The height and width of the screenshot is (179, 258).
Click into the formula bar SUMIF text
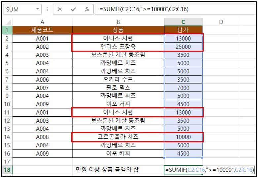[144, 9]
